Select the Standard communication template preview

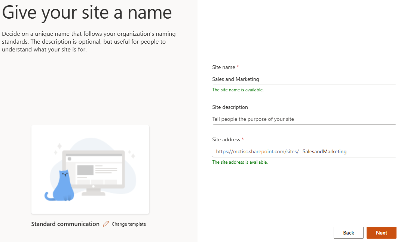pyautogui.click(x=91, y=169)
